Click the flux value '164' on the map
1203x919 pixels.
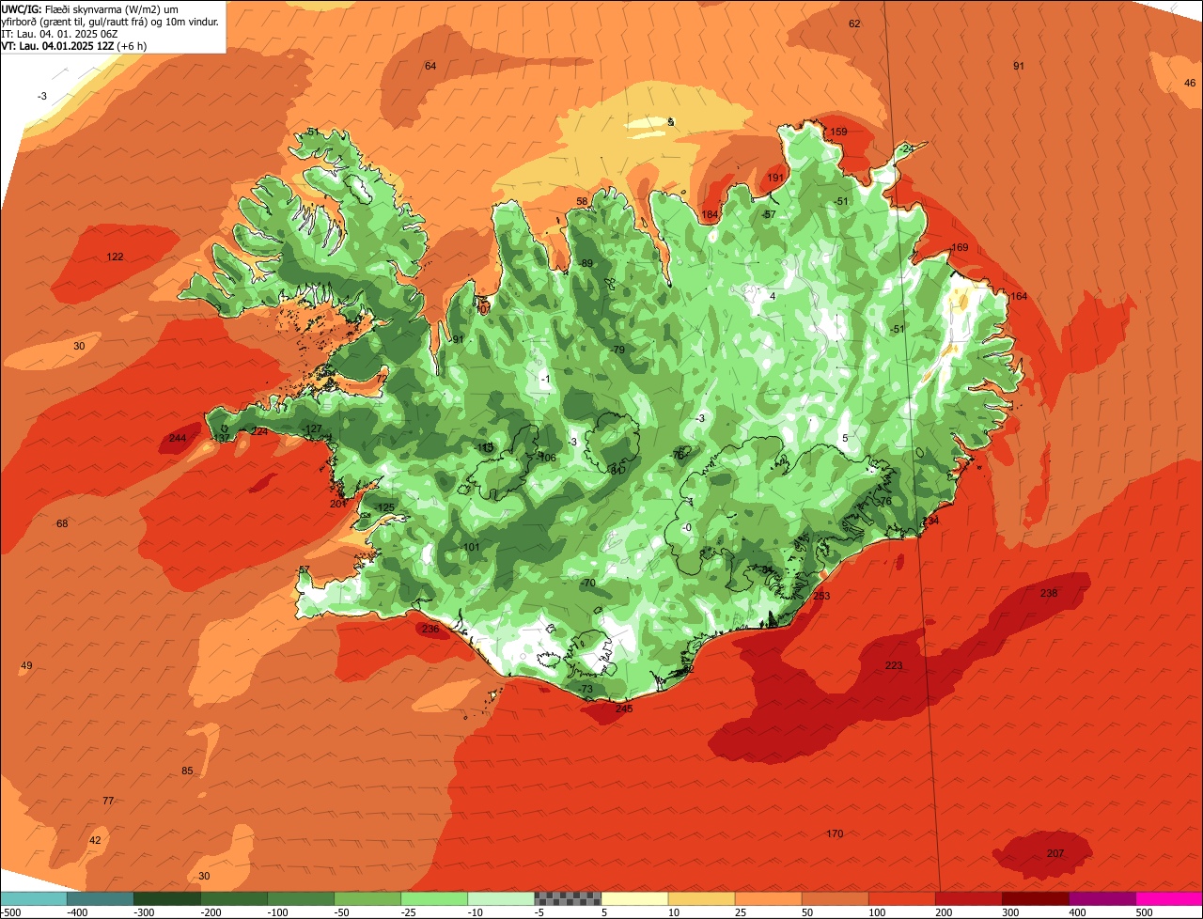(x=1019, y=296)
